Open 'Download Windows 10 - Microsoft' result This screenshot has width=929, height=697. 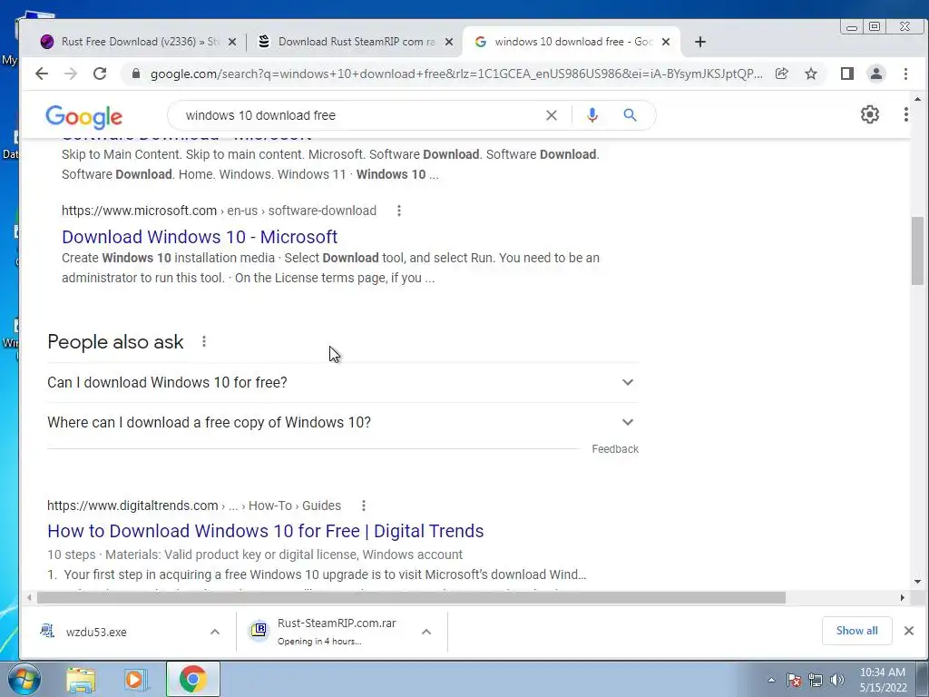click(x=200, y=237)
